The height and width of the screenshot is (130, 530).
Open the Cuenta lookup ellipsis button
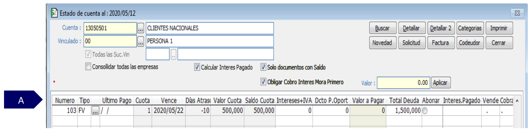140,28
